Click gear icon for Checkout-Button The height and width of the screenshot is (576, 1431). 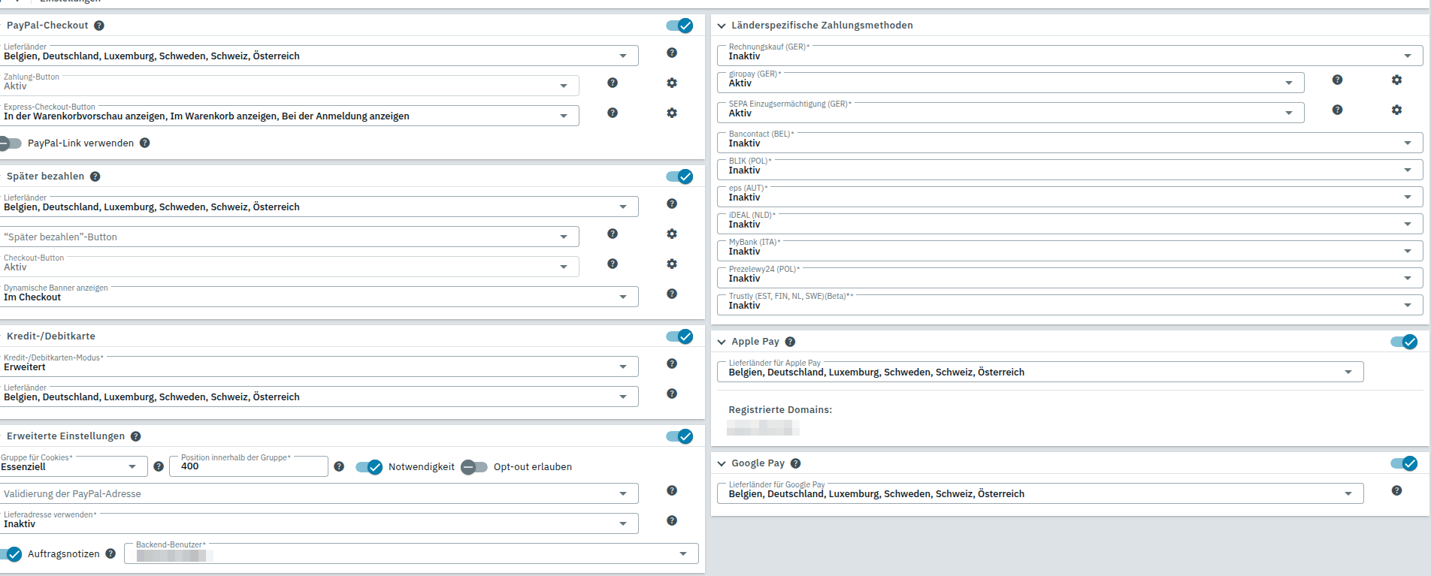coord(672,264)
